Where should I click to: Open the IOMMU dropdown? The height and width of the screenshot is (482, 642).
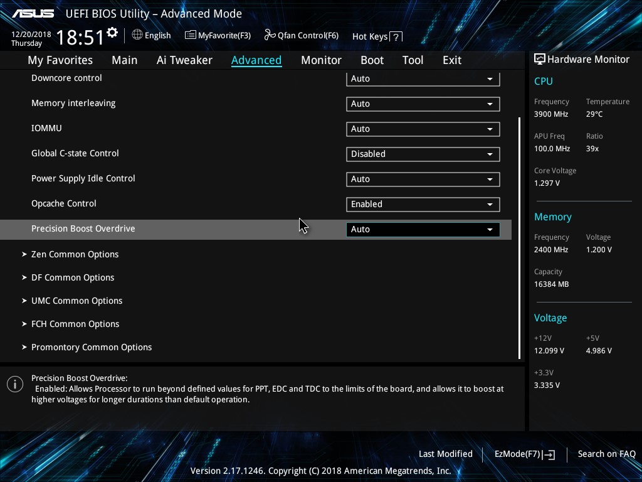pyautogui.click(x=423, y=129)
